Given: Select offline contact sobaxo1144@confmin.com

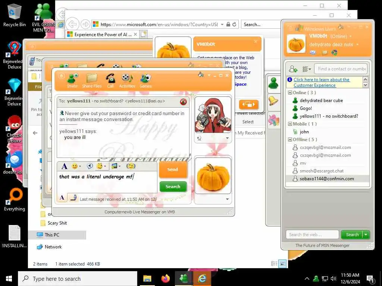Looking at the screenshot, I should 327,178.
